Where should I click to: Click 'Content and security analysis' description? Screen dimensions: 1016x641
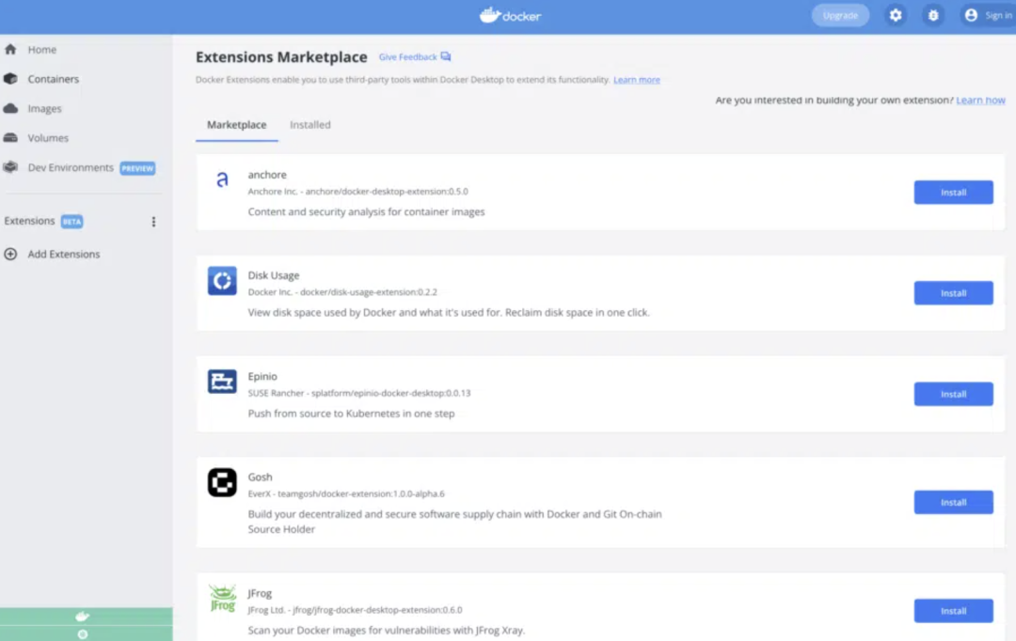pos(366,211)
